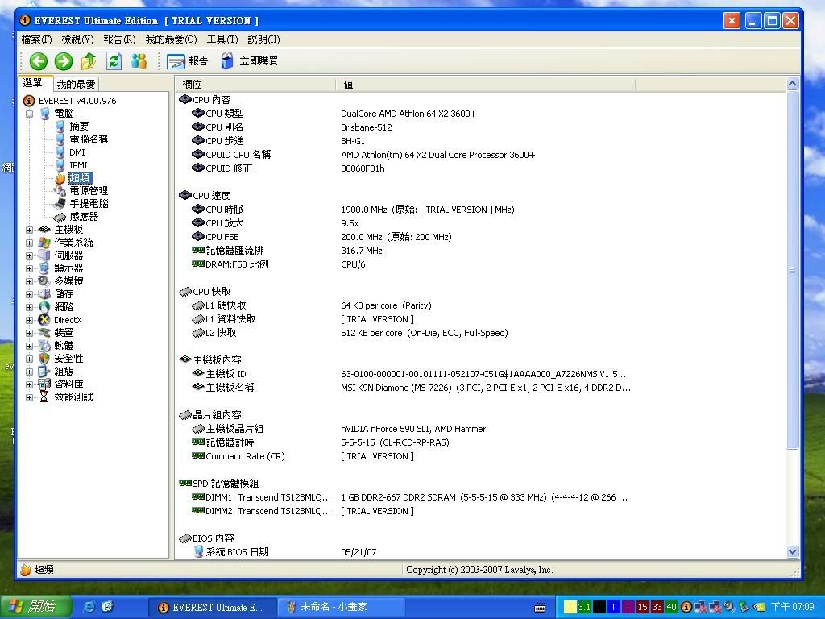The width and height of the screenshot is (825, 619).
Task: Open the 報告(R) menu
Action: point(119,39)
